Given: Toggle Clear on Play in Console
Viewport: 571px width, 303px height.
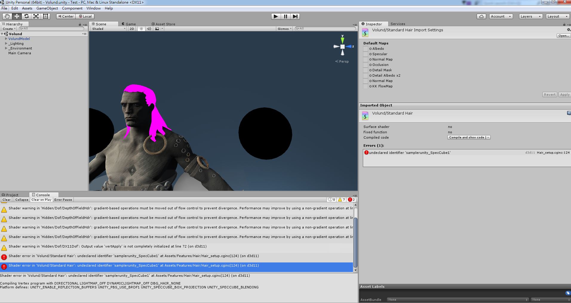Looking at the screenshot, I should [x=41, y=200].
